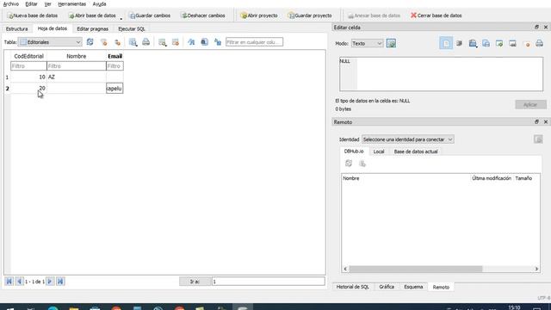This screenshot has width=551, height=310.
Task: Float the Editar celda panel
Action: pos(536,27)
